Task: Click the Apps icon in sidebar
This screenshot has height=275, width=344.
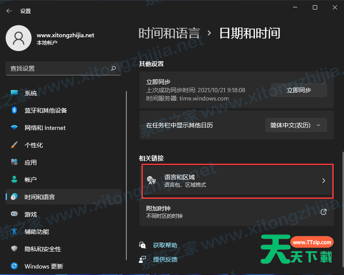Action: (x=14, y=162)
